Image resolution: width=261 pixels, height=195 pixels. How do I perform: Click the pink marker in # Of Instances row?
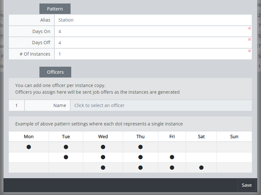click(x=250, y=51)
